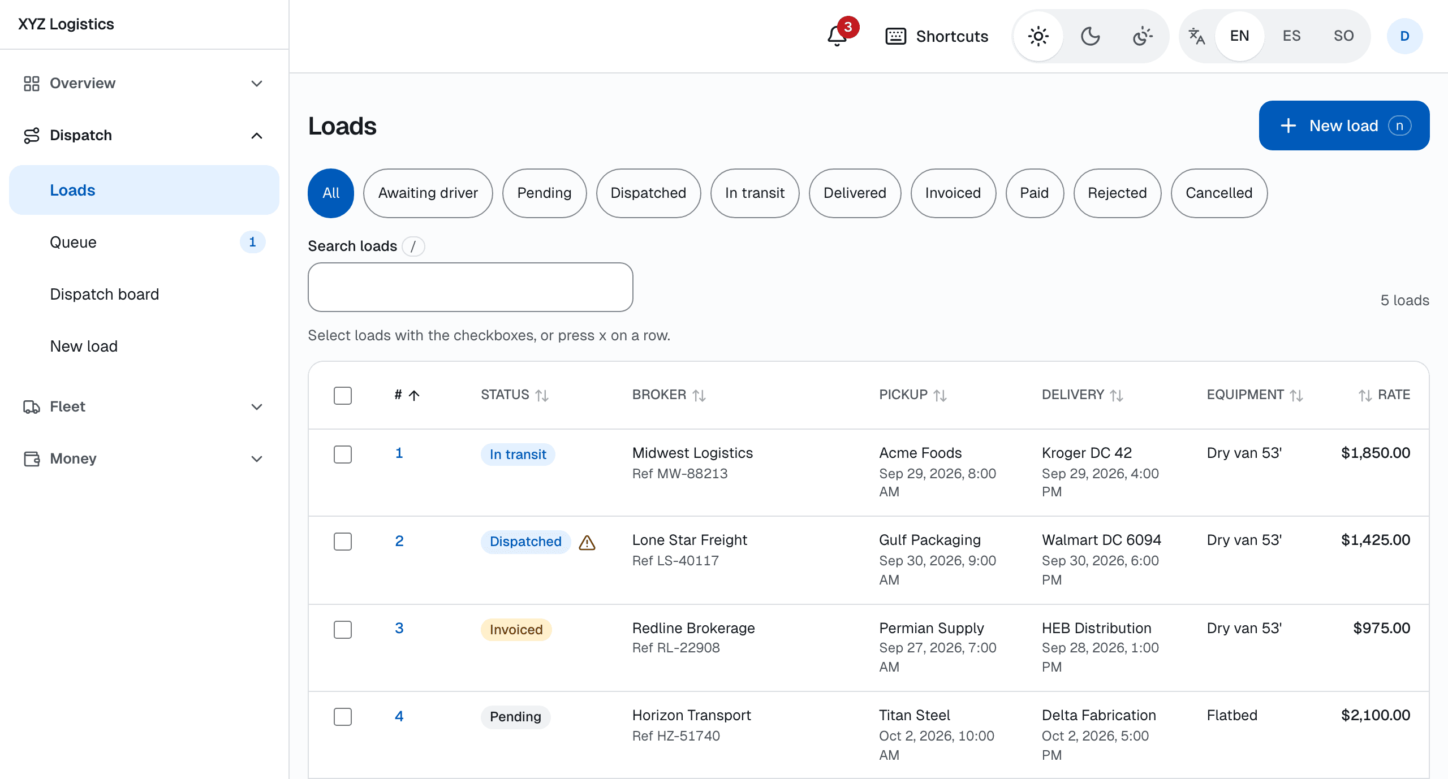
Task: Switch to dark theme moon icon
Action: pyautogui.click(x=1091, y=36)
